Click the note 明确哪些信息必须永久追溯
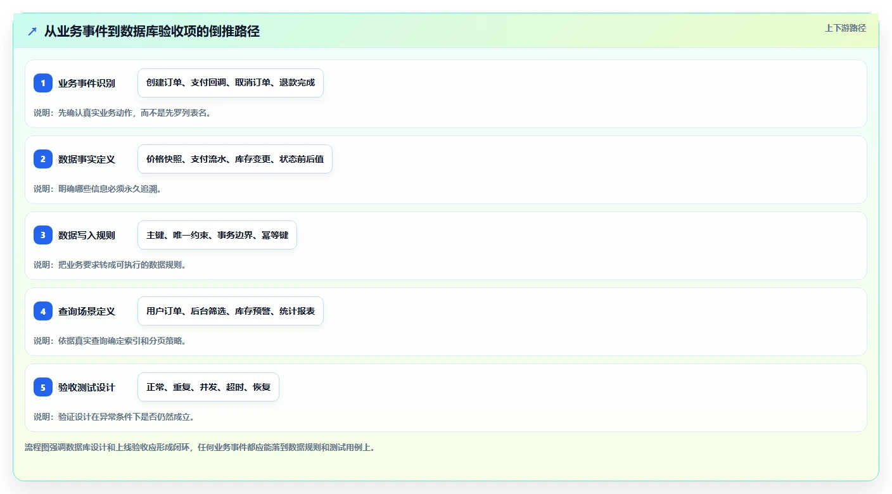 pyautogui.click(x=98, y=189)
